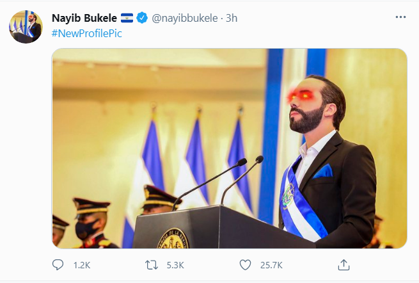Image resolution: width=419 pixels, height=283 pixels.
Task: Click the @nayibbukele handle
Action: (x=182, y=19)
